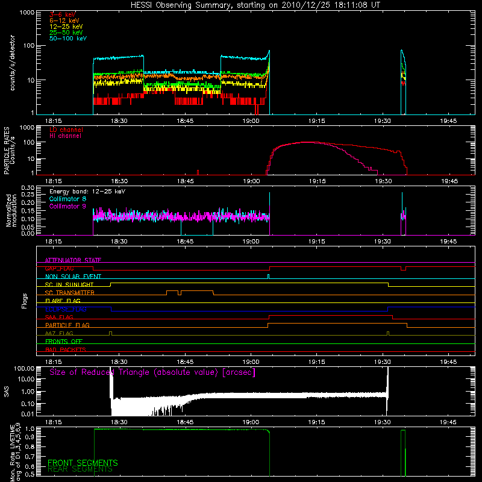Click the SC_TRANSMITTER flag label
The height and width of the screenshot is (482, 482).
point(69,293)
